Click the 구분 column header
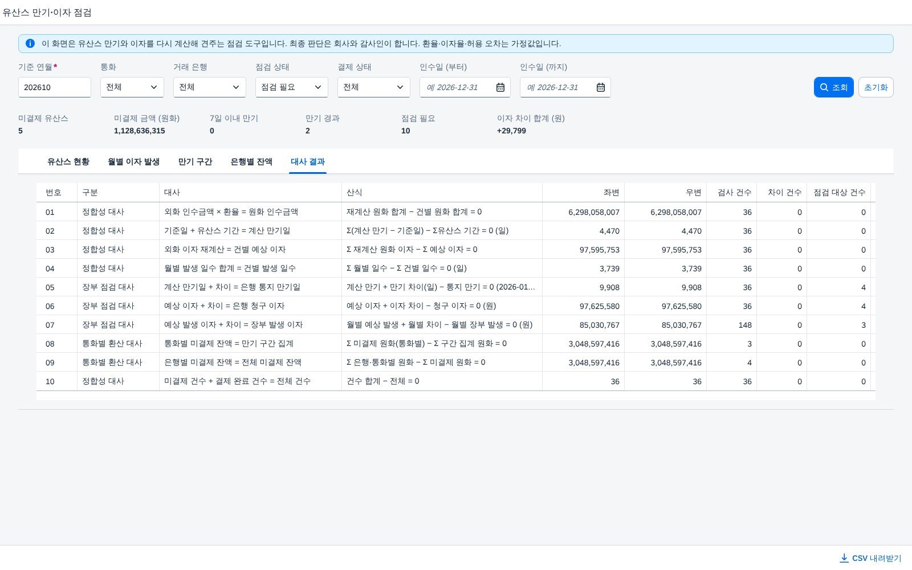912x570 pixels. click(x=119, y=193)
